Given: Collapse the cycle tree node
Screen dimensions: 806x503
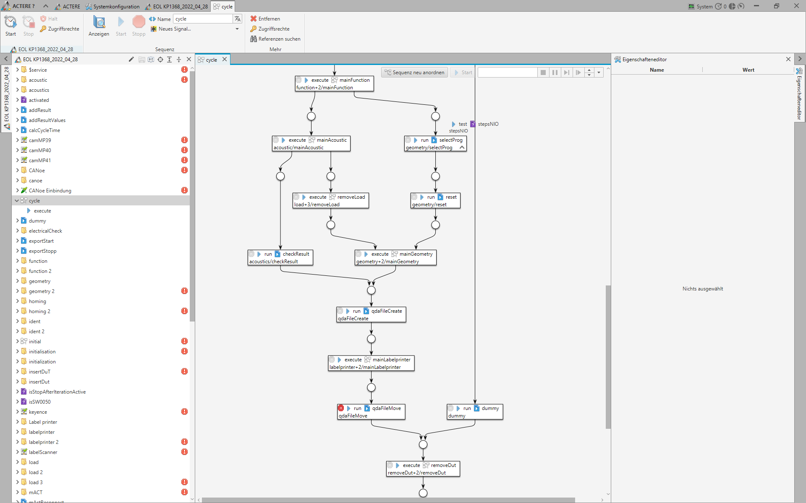Looking at the screenshot, I should (17, 201).
